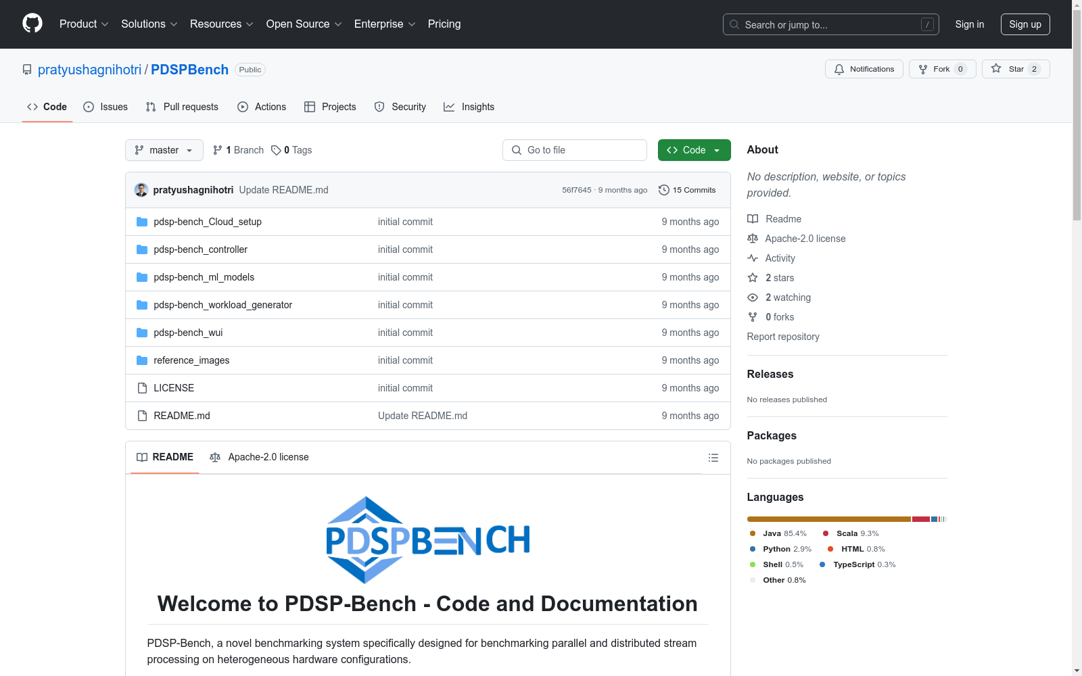Open the pdsp-bench_ml_models folder
This screenshot has height=676, width=1082.
tap(204, 277)
